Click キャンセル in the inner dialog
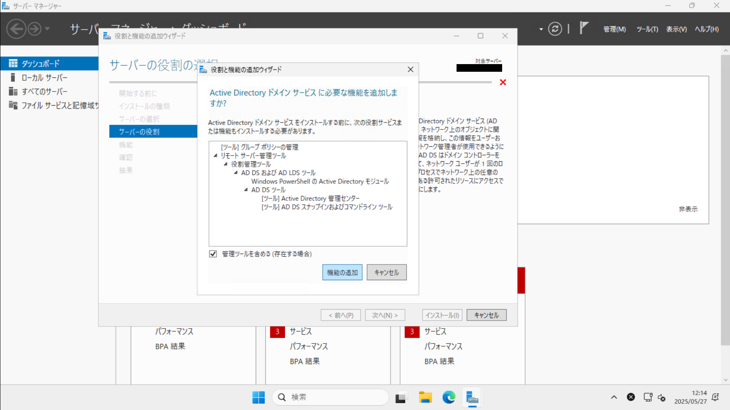730x410 pixels. (386, 273)
